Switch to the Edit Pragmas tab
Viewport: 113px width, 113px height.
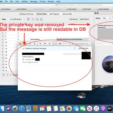tap(54, 14)
